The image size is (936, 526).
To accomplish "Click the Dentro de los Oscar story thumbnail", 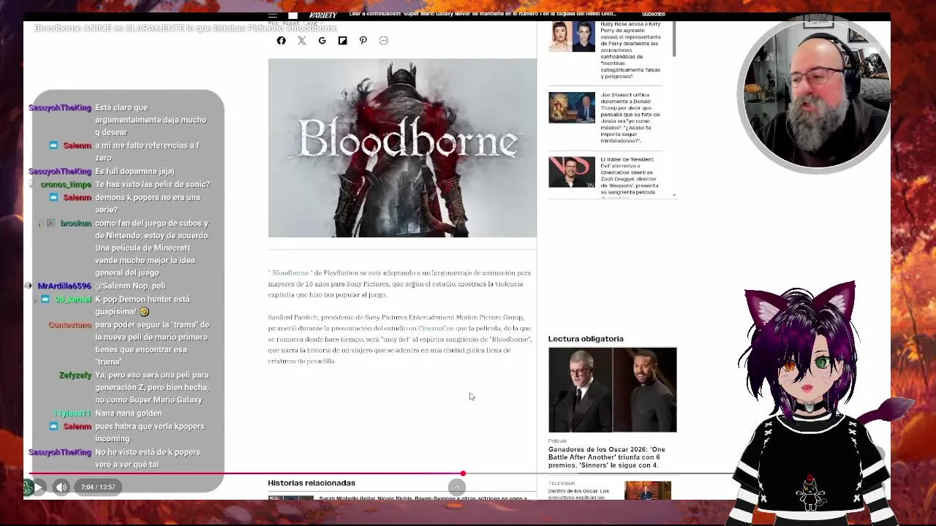I will [x=648, y=491].
